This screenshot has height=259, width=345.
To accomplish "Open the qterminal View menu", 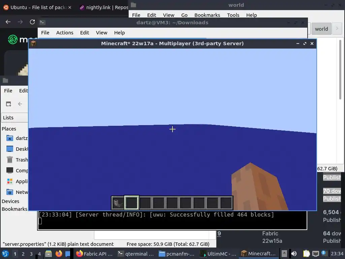I will tap(101, 33).
